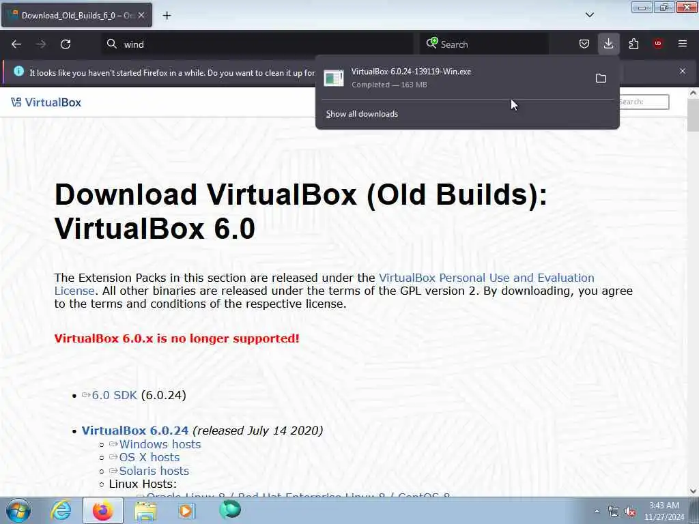Close the downloads panel via toolbar download icon

point(608,44)
